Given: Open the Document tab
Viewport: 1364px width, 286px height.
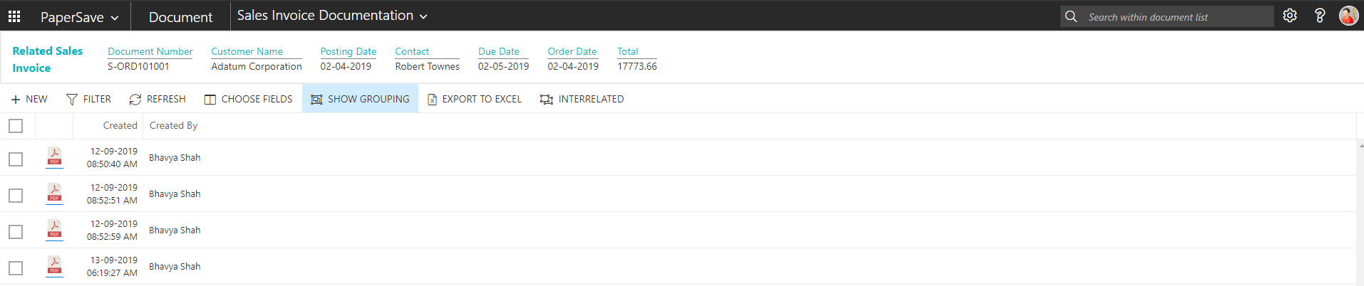Looking at the screenshot, I should 180,17.
